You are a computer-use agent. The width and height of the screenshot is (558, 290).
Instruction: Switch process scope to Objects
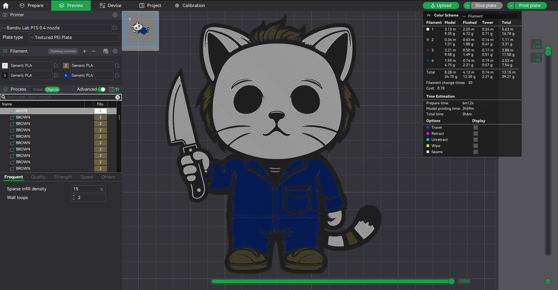pos(52,90)
